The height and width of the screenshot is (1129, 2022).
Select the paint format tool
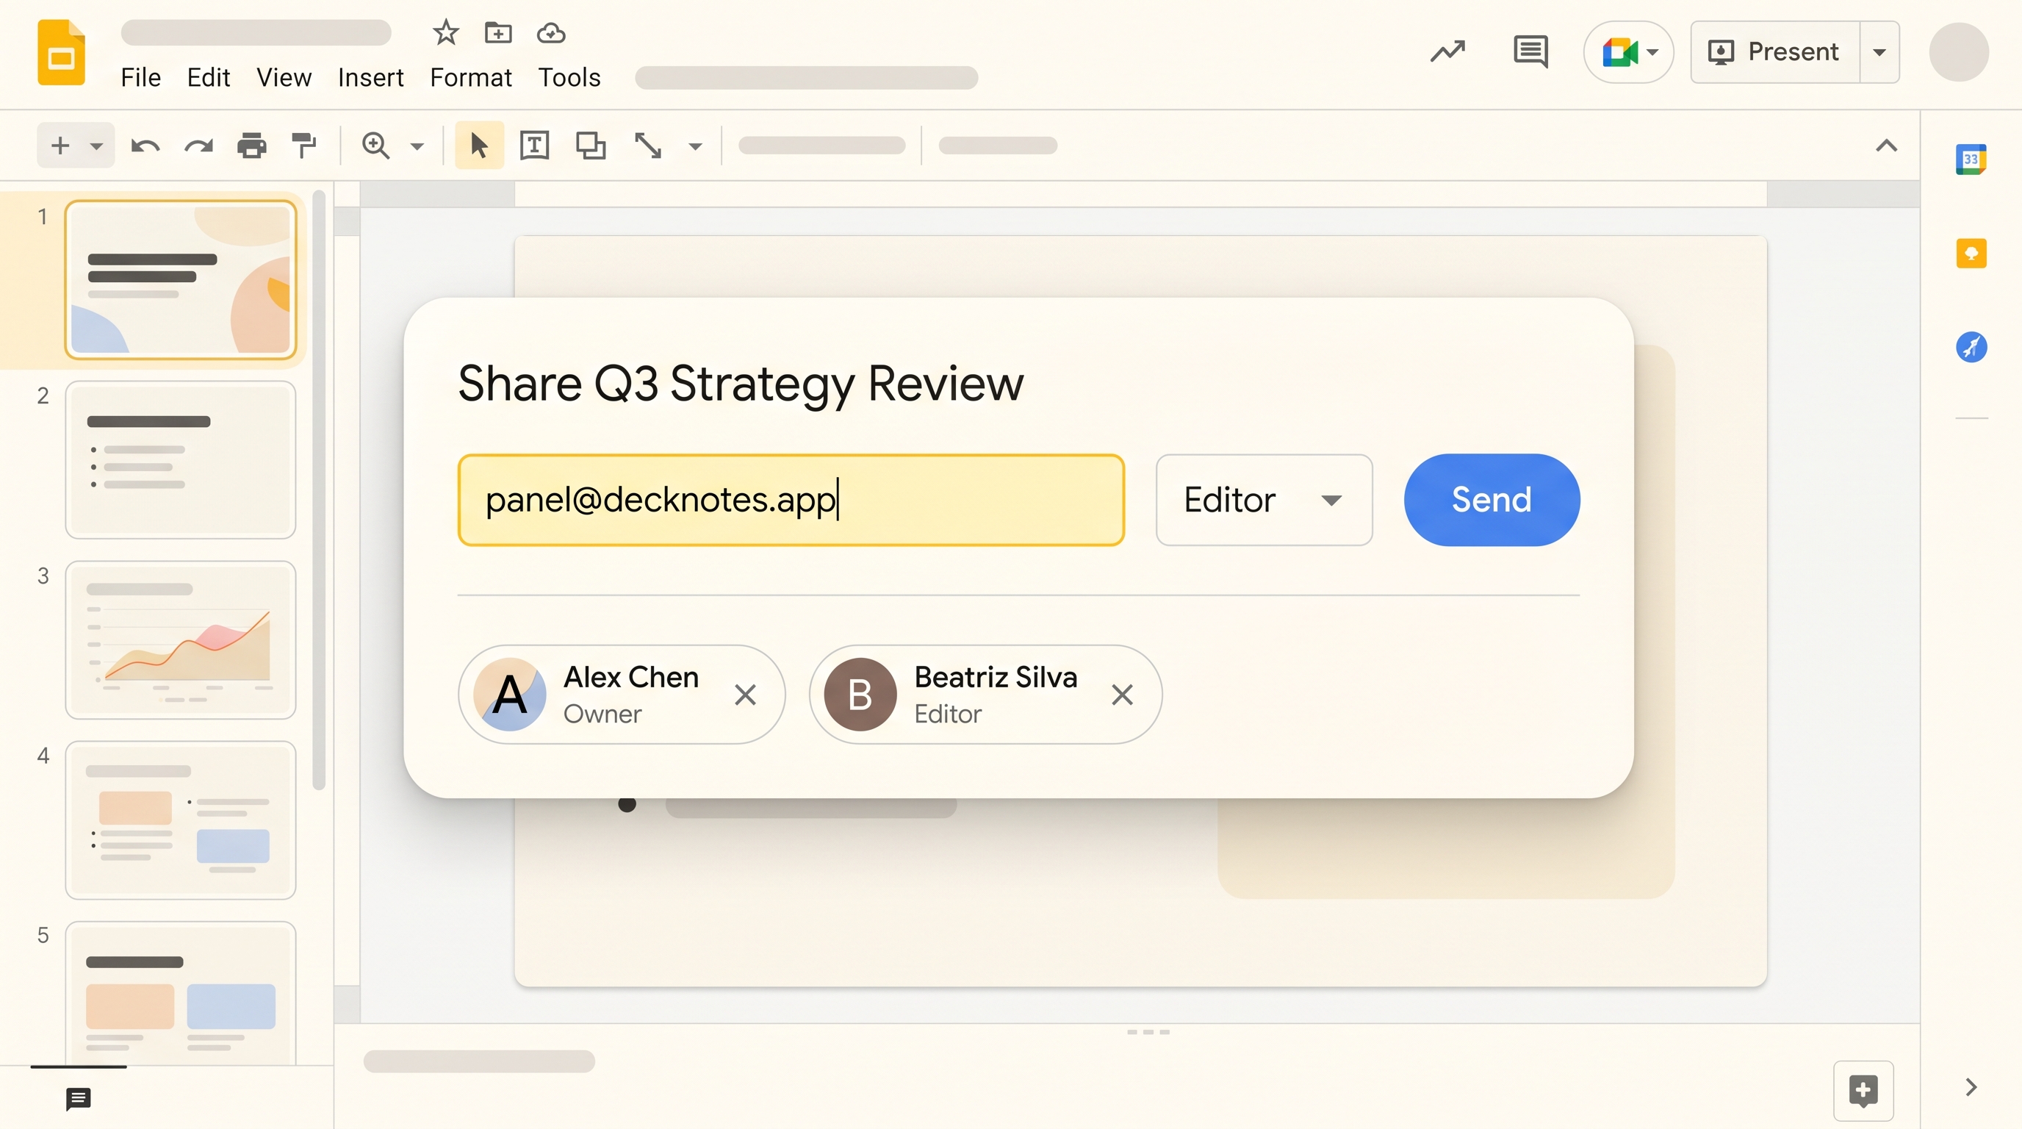click(x=305, y=146)
